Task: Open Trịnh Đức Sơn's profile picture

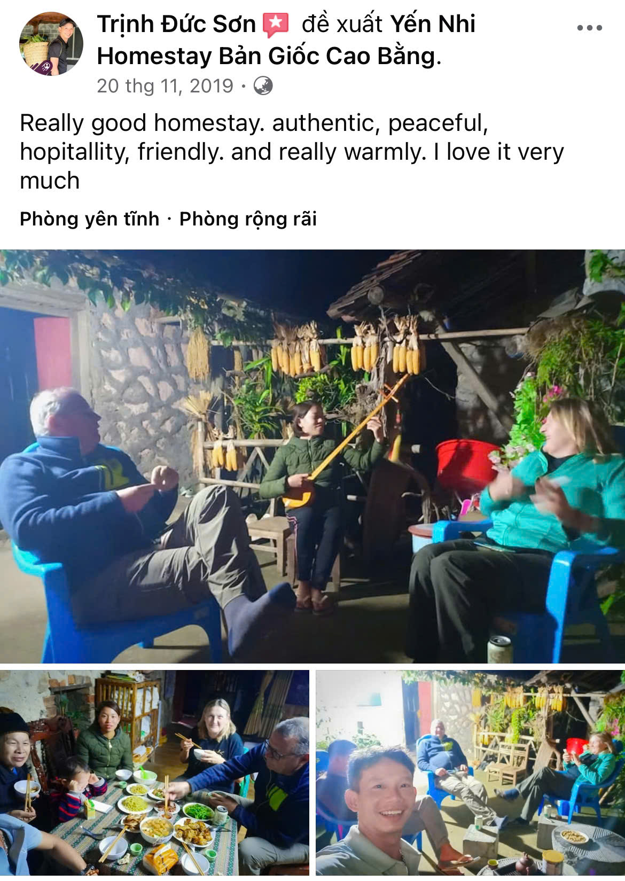Action: (51, 44)
